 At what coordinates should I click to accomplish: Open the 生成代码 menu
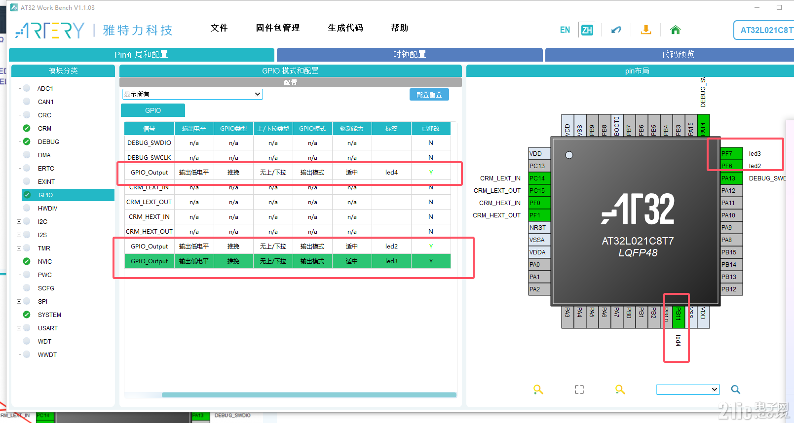(345, 28)
